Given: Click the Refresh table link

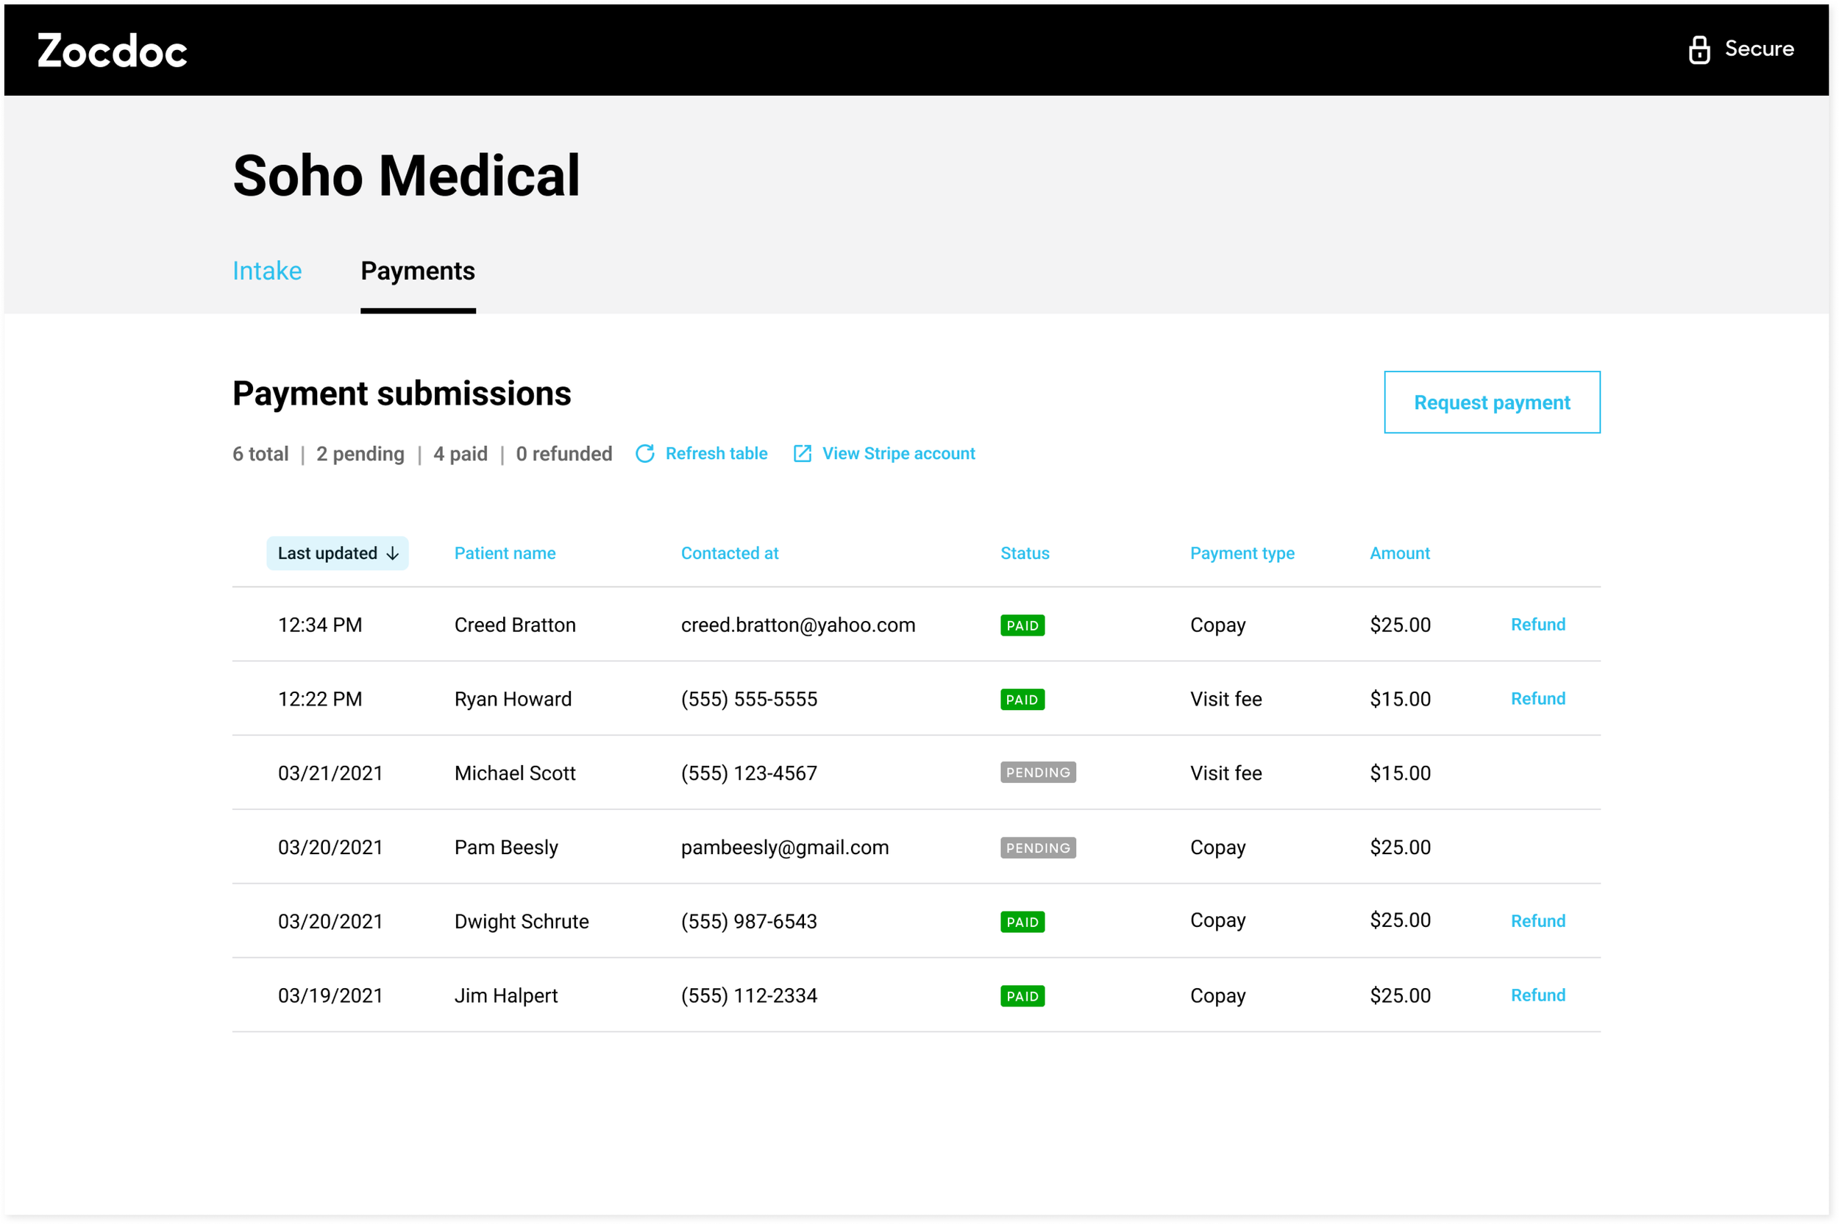Looking at the screenshot, I should click(x=716, y=454).
